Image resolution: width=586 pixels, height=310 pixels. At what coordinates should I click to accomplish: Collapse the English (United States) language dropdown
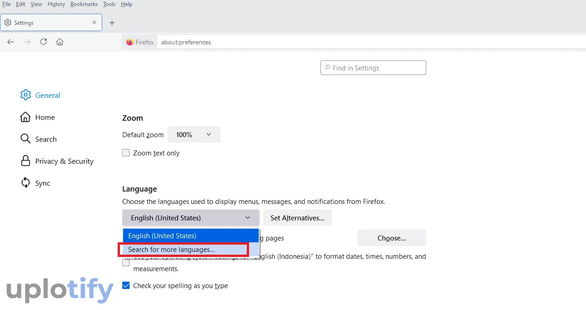(190, 218)
